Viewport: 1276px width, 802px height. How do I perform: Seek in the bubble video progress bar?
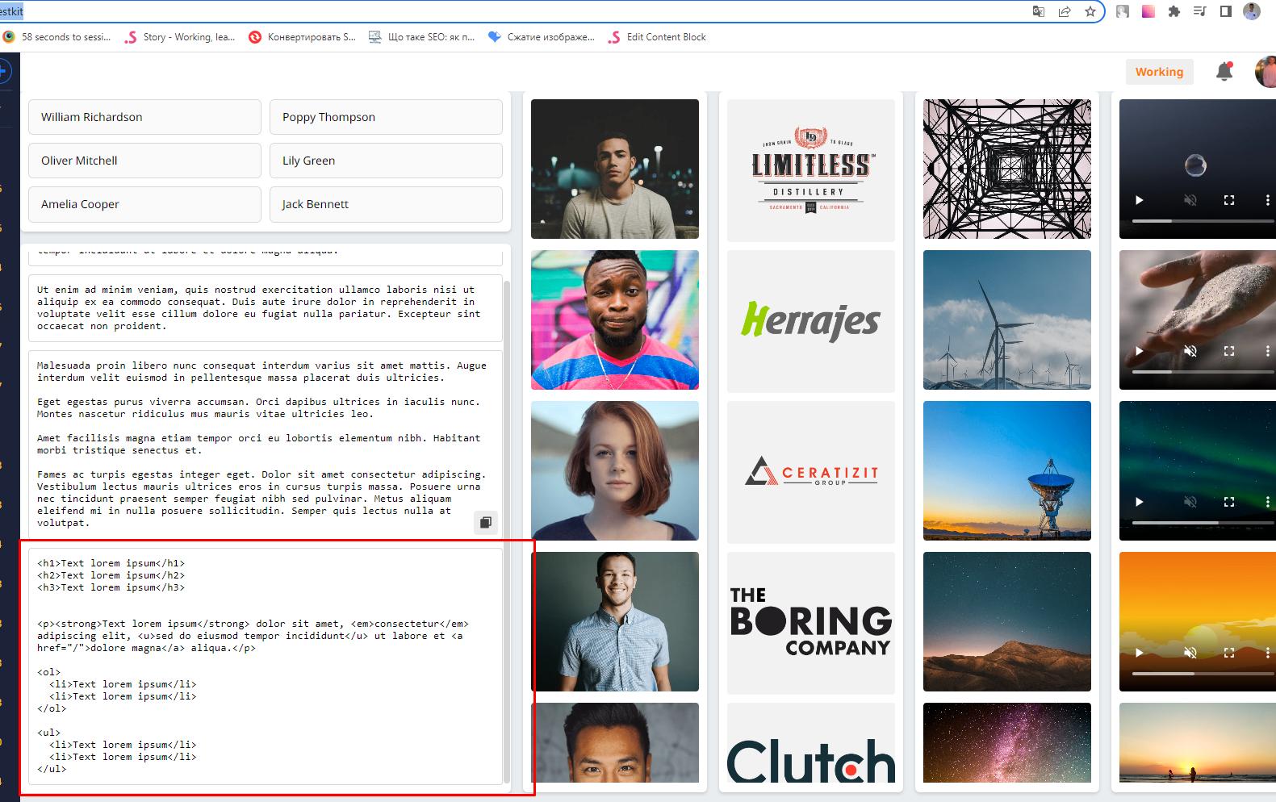(x=1203, y=220)
